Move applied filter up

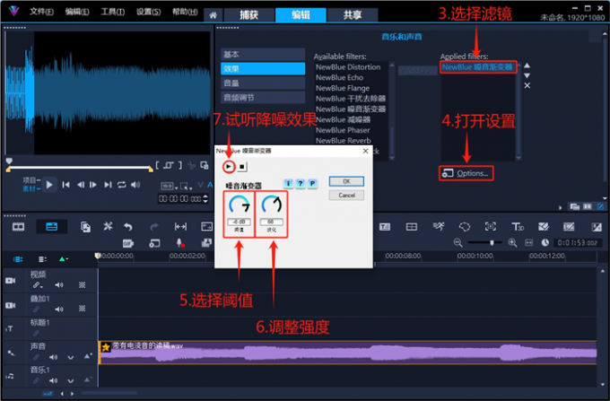527,65
